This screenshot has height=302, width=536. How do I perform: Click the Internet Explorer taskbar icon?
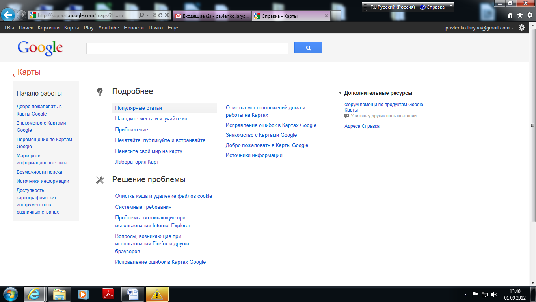[34, 294]
